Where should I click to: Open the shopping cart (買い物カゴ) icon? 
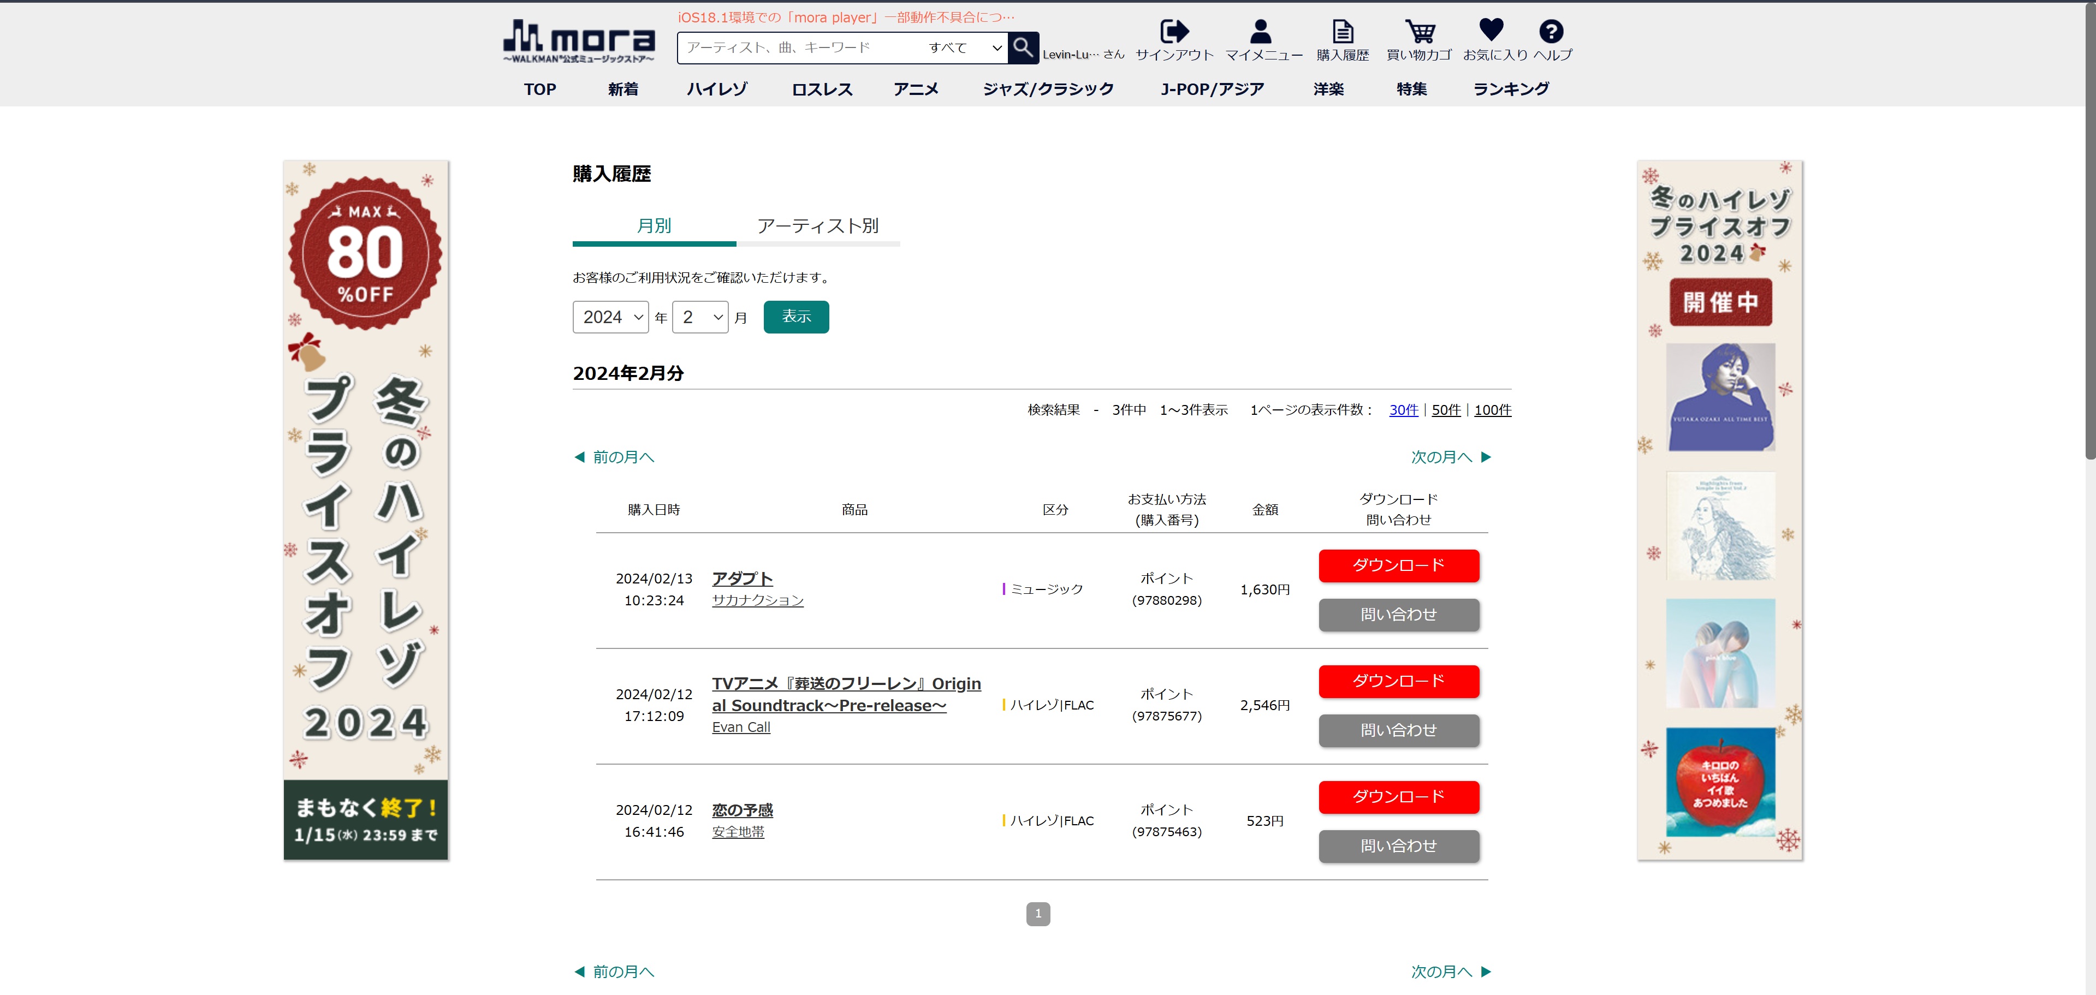pyautogui.click(x=1420, y=31)
